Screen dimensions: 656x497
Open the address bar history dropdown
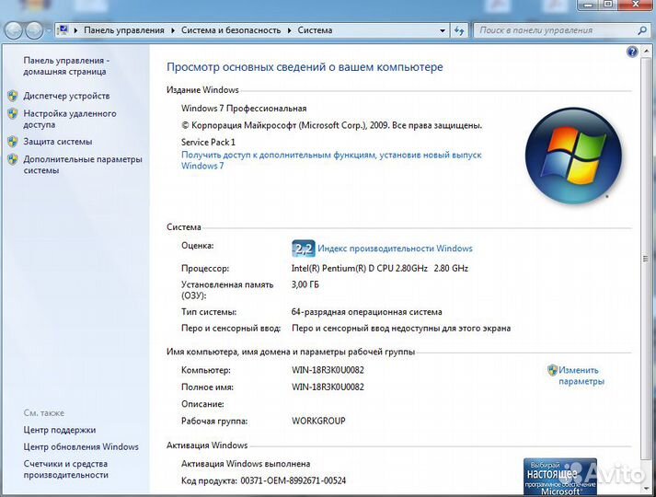(443, 30)
